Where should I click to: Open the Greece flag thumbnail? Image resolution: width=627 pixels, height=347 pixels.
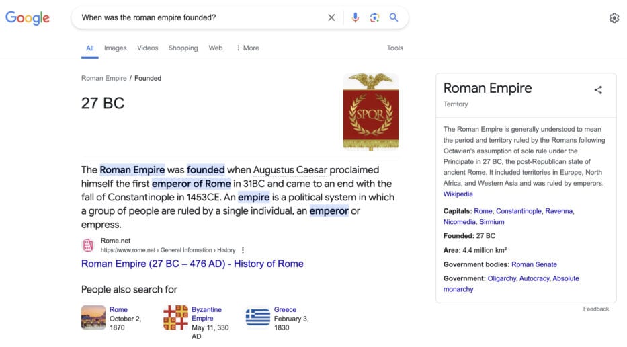(258, 317)
